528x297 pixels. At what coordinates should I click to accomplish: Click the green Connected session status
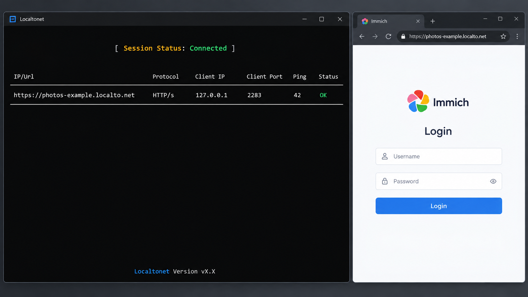(x=208, y=48)
